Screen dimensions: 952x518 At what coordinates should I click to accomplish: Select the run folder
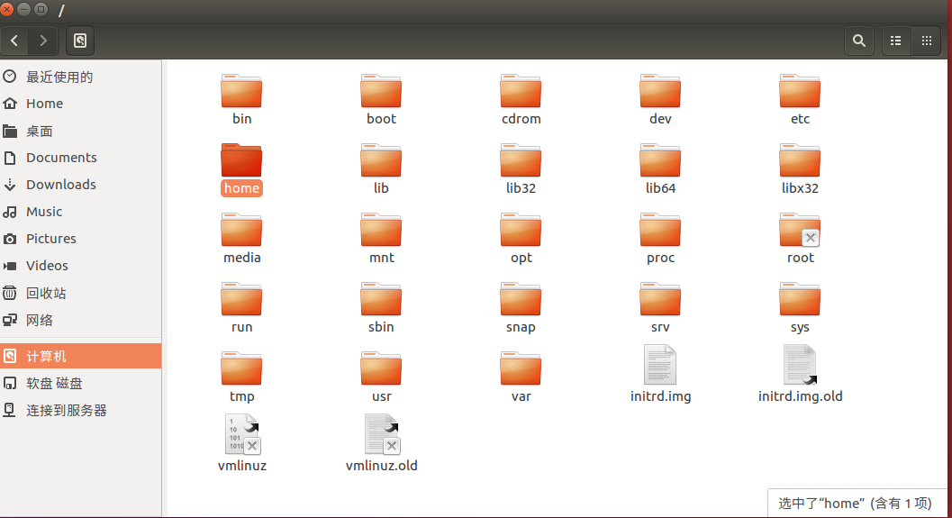[x=241, y=307]
